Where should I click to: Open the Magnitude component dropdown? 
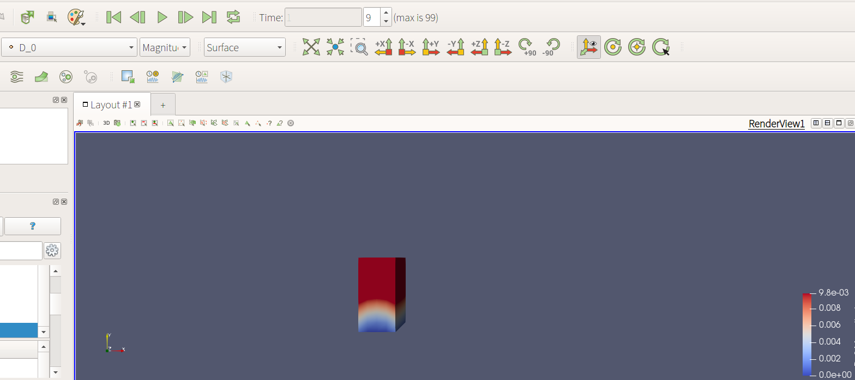pyautogui.click(x=165, y=47)
